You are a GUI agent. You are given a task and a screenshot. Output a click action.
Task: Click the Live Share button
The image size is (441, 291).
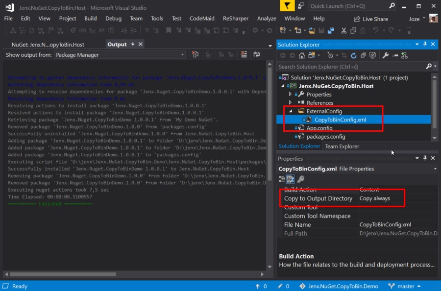point(371,19)
